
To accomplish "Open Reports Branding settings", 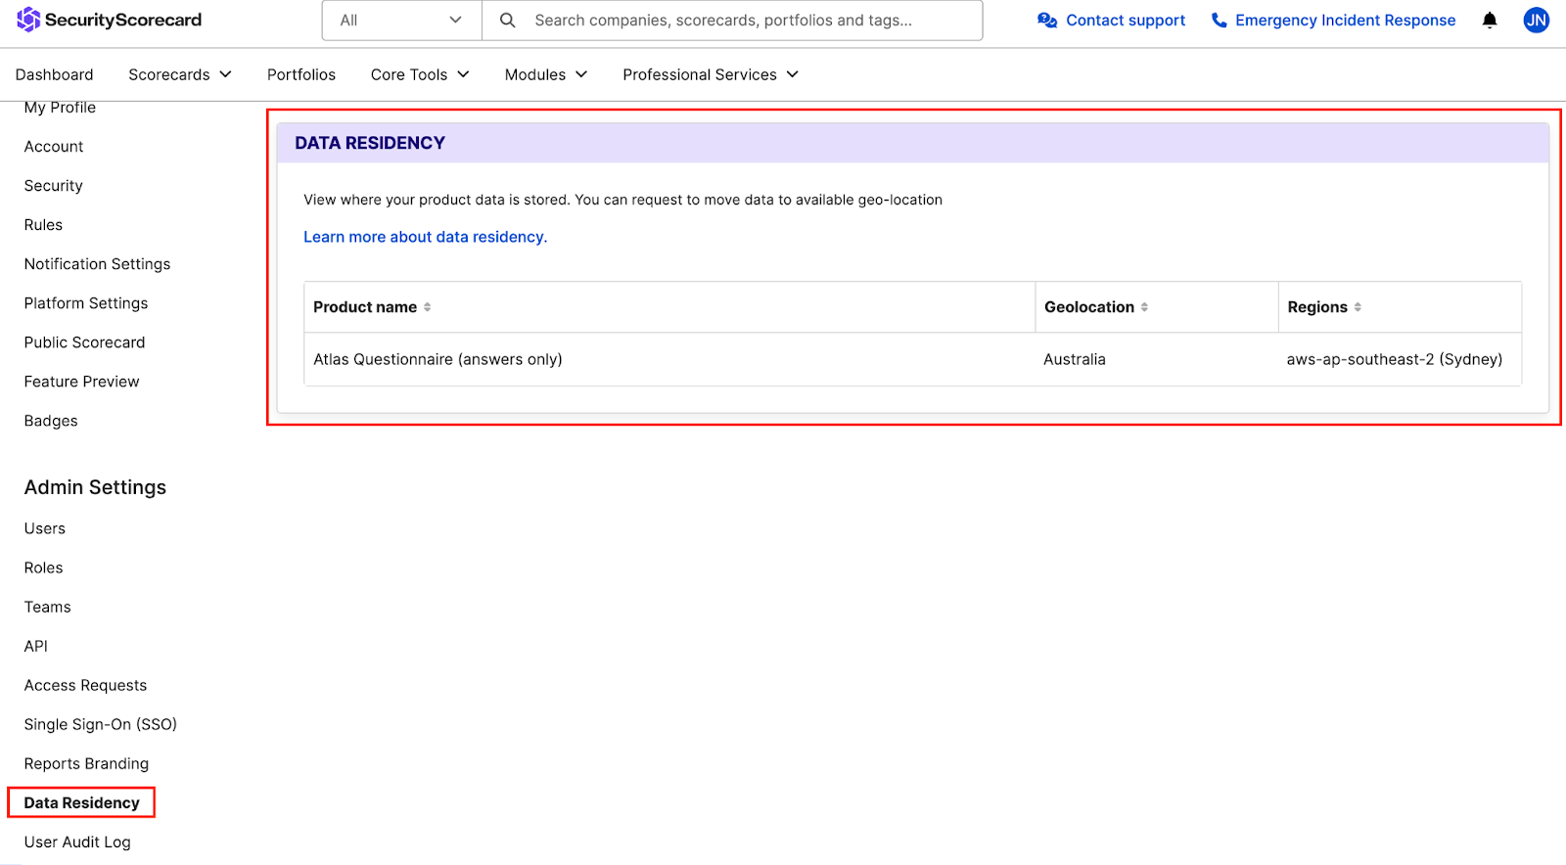I will click(x=86, y=763).
